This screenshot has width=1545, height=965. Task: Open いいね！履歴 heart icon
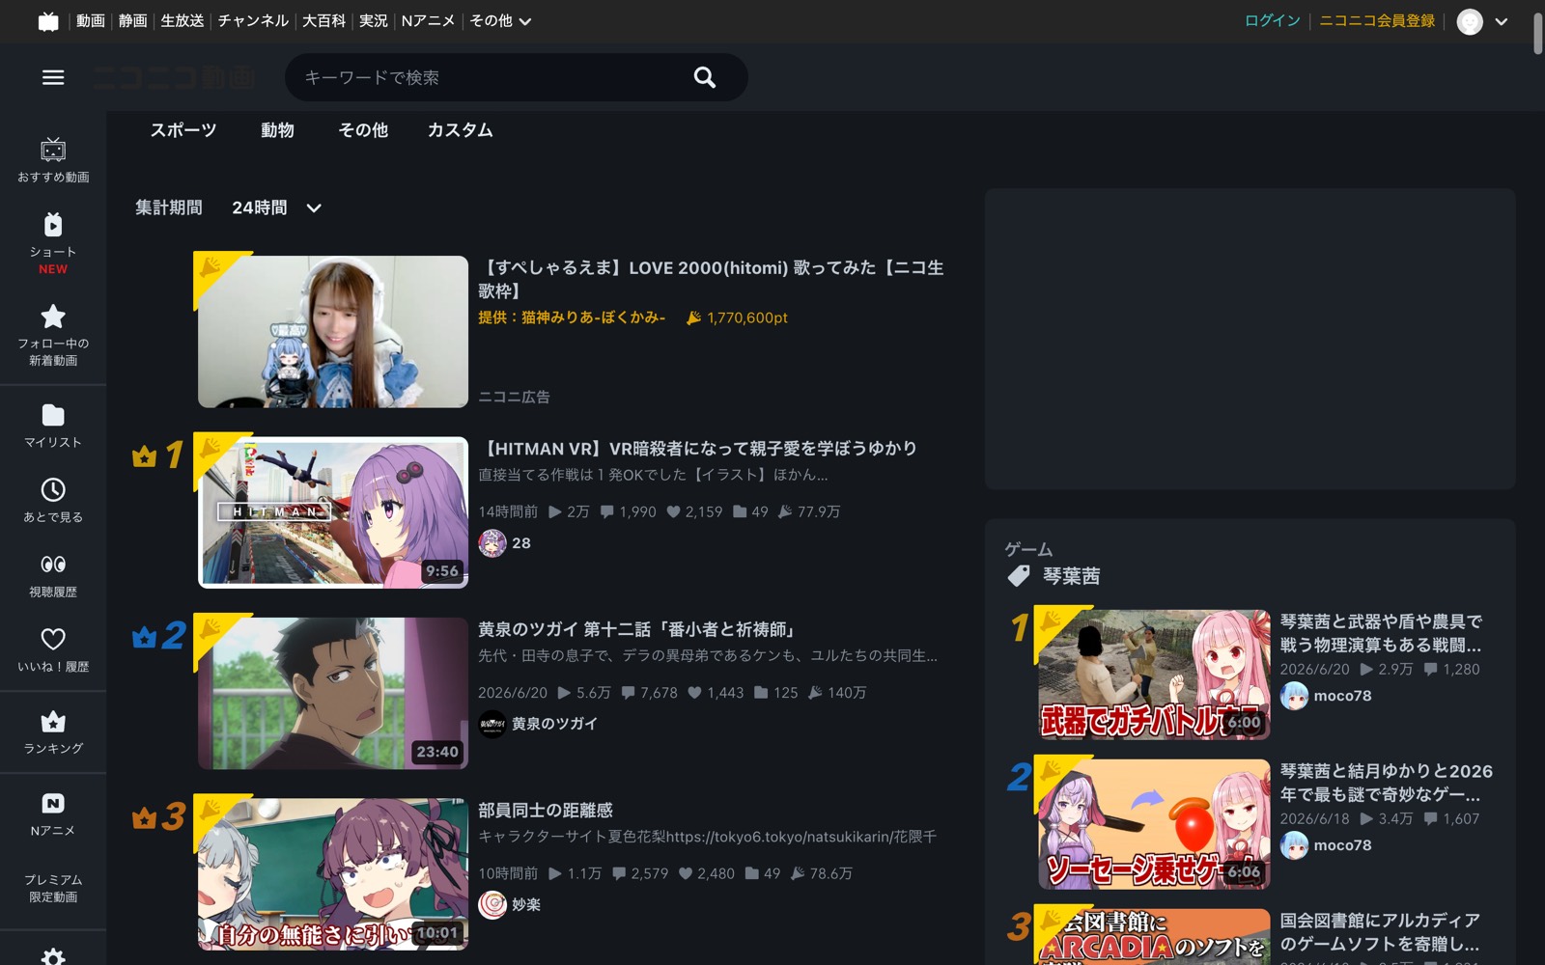coord(53,639)
